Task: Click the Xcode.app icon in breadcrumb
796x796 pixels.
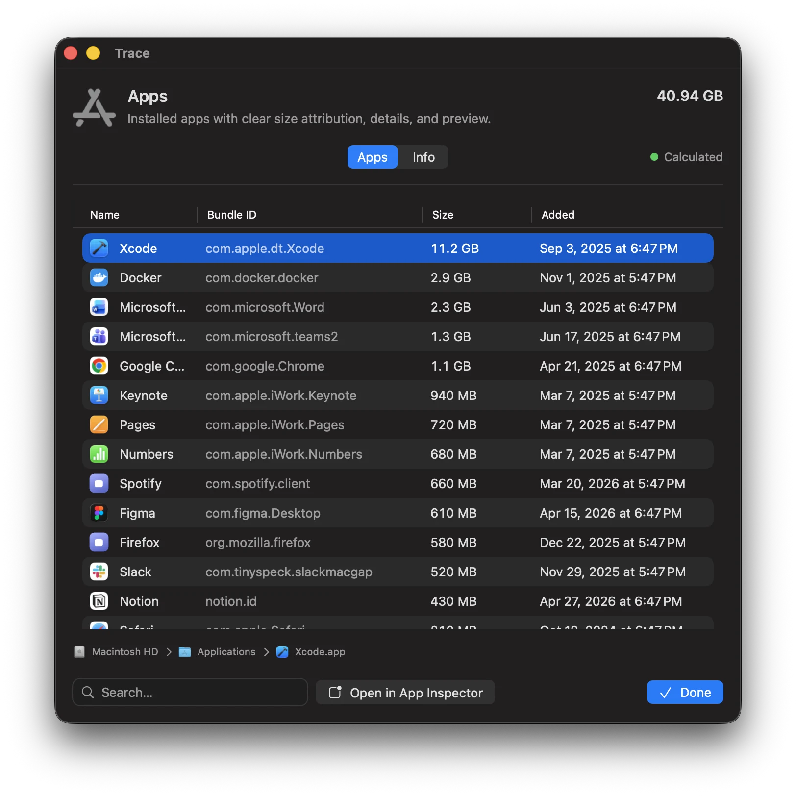Action: (x=282, y=652)
